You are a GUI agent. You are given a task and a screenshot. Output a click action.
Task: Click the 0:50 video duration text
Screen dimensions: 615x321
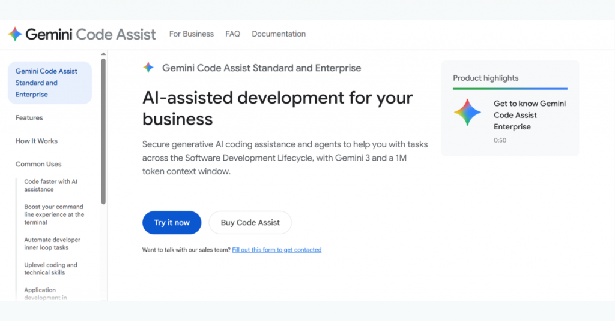[500, 140]
